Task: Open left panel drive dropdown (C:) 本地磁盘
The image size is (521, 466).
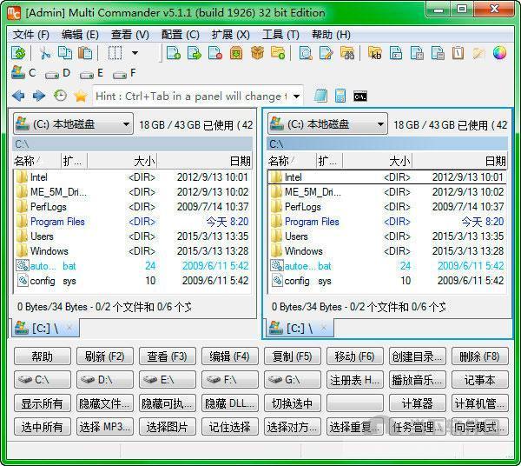Action: (x=73, y=124)
